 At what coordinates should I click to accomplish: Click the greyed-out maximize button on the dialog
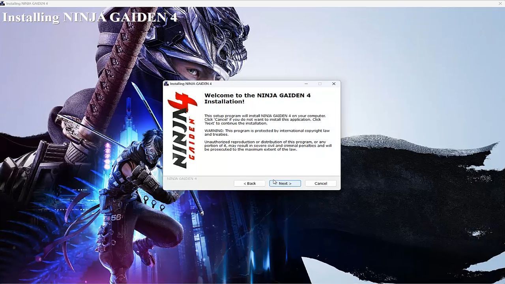pyautogui.click(x=320, y=84)
